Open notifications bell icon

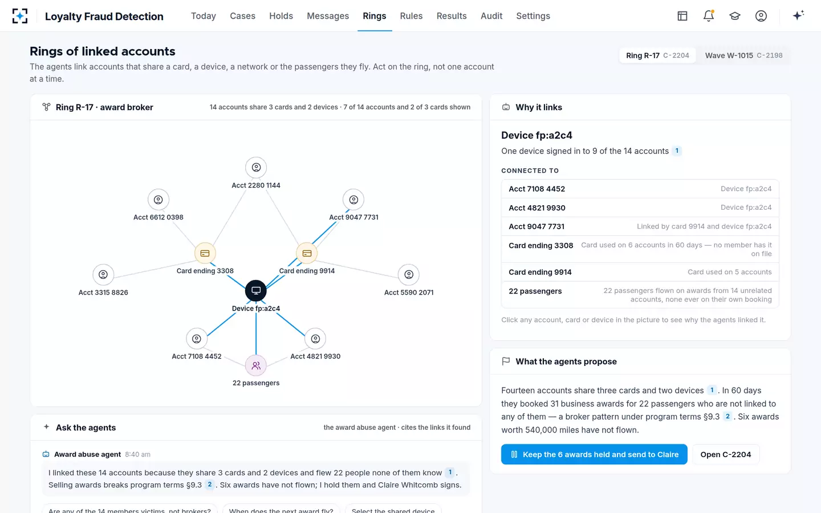(x=709, y=16)
